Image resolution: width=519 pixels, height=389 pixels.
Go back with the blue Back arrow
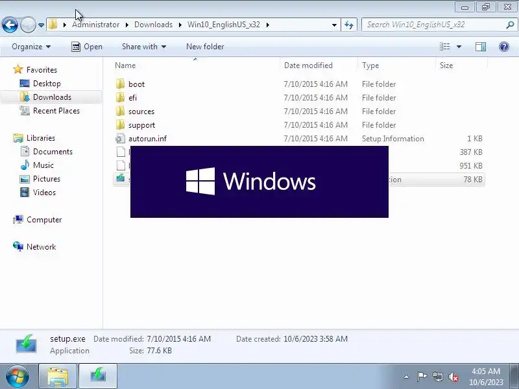[x=10, y=25]
